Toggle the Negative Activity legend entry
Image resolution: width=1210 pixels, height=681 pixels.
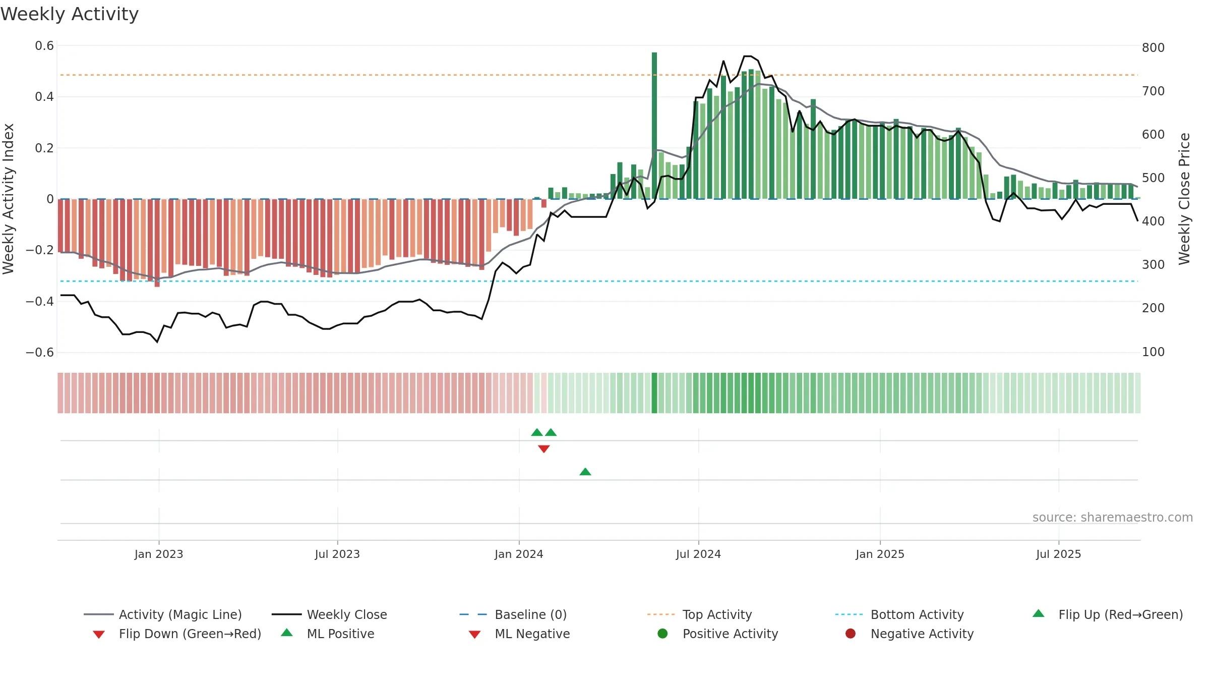coord(910,634)
